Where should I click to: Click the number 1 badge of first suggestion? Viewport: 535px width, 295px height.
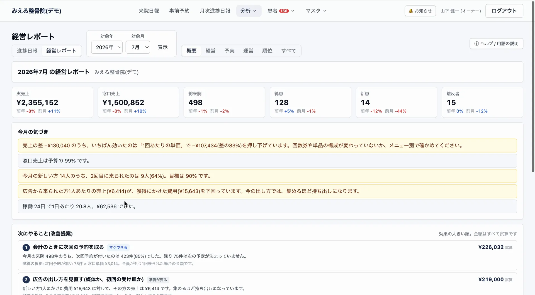[x=26, y=247]
